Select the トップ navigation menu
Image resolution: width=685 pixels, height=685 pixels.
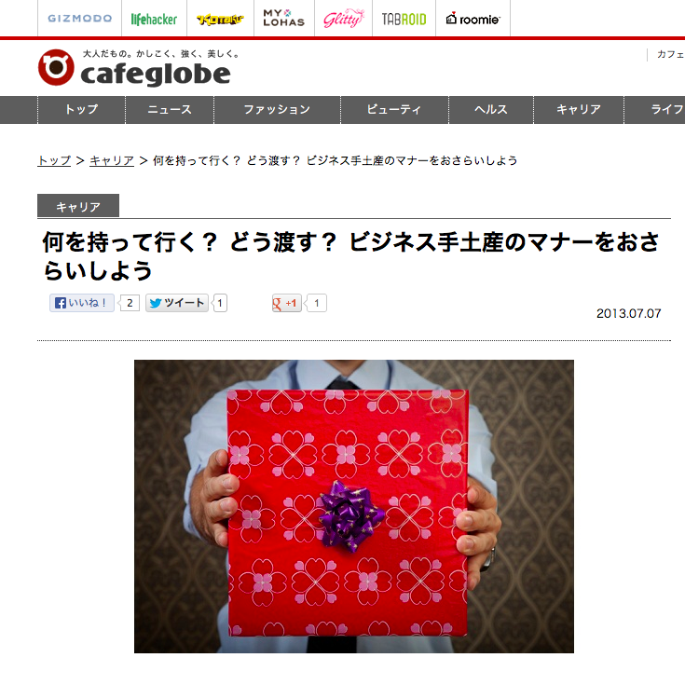coord(82,110)
